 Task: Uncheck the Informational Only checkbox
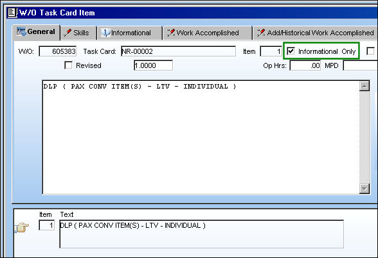[291, 51]
